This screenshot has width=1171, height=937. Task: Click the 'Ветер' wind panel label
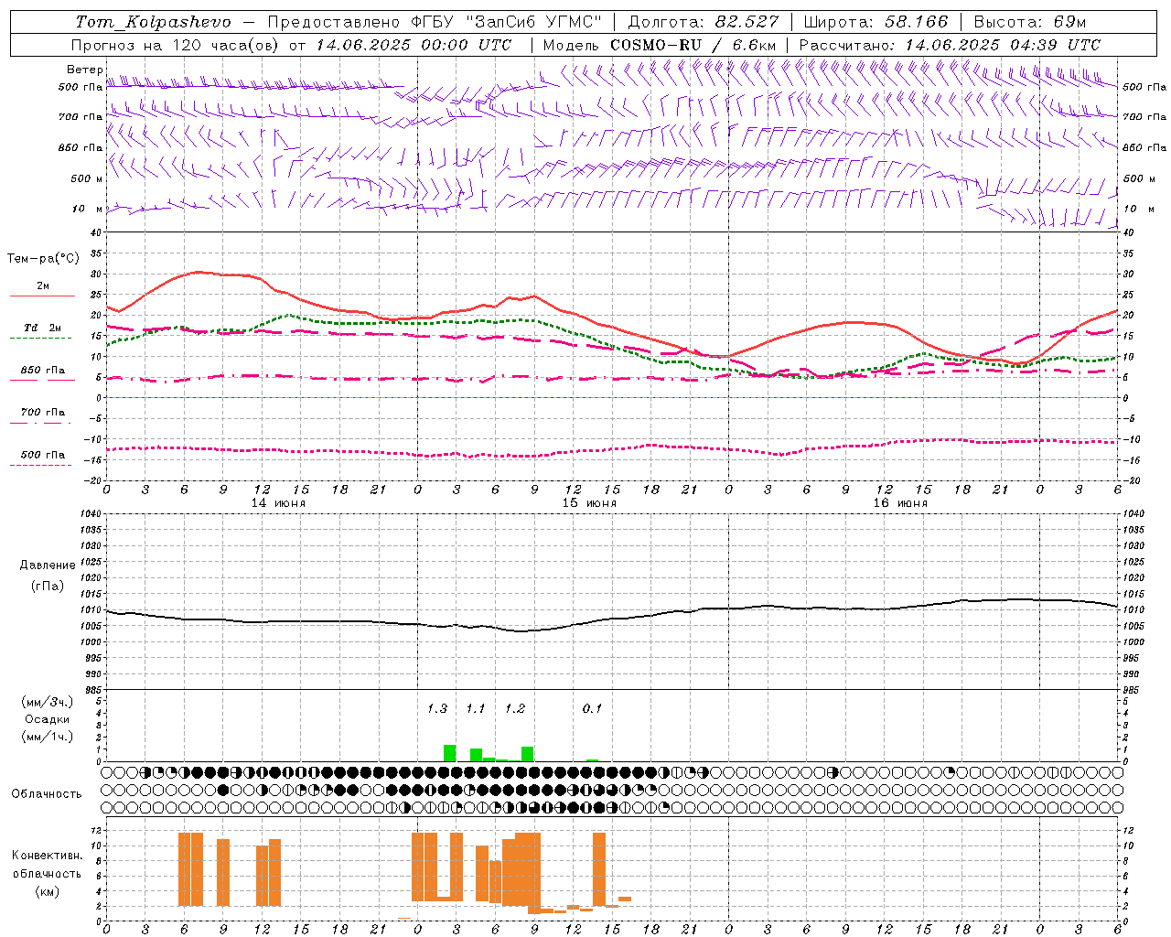tap(84, 70)
